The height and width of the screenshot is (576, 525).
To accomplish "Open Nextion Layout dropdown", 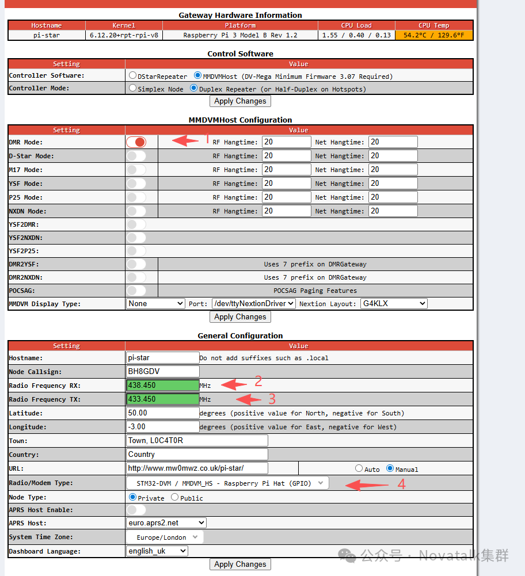I will [394, 303].
